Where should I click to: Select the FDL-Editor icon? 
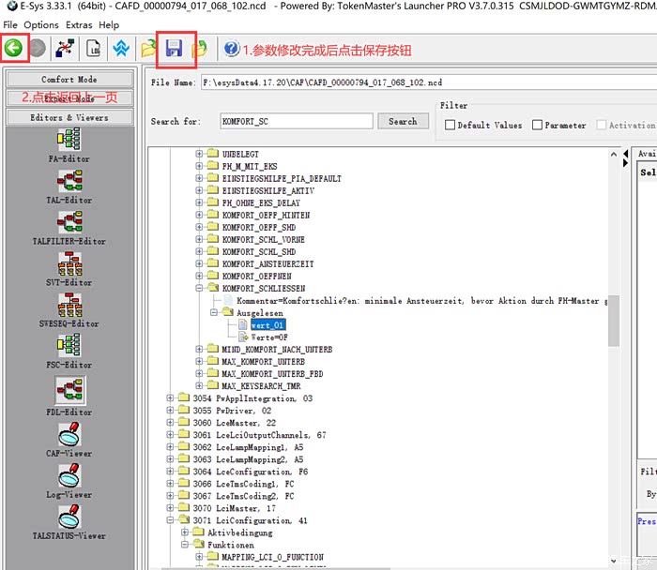click(69, 392)
